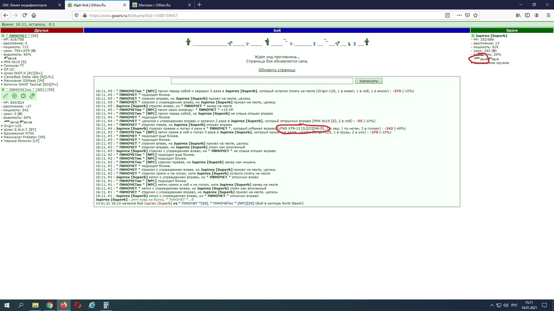Viewport: 554px width, 311px height.
Task: Click 'CamelBak Delta Vest [B][LPL]' entry
Action: [x=29, y=77]
